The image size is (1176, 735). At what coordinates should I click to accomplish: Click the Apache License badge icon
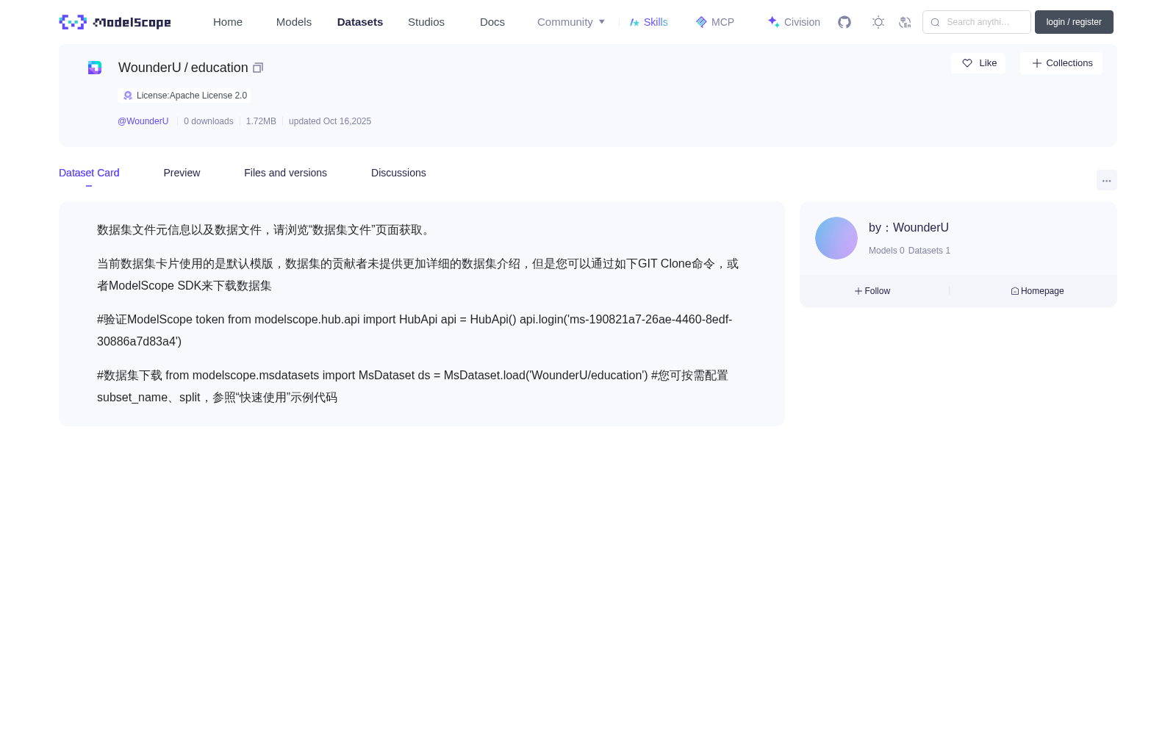click(128, 96)
